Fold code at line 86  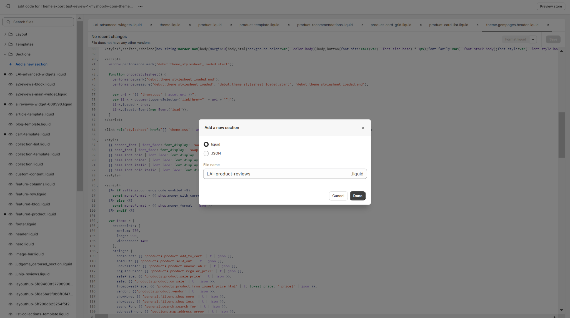point(97,141)
